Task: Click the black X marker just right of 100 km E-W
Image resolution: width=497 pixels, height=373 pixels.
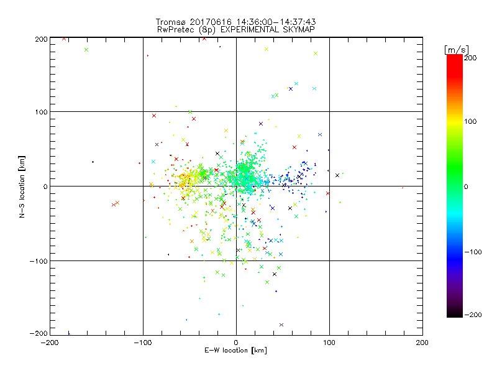Action: click(337, 175)
